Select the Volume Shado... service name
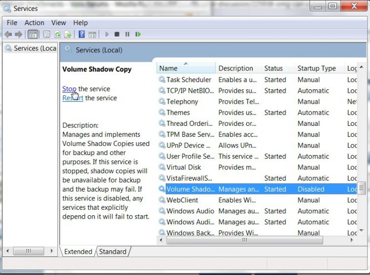The image size is (370, 275). (x=190, y=189)
